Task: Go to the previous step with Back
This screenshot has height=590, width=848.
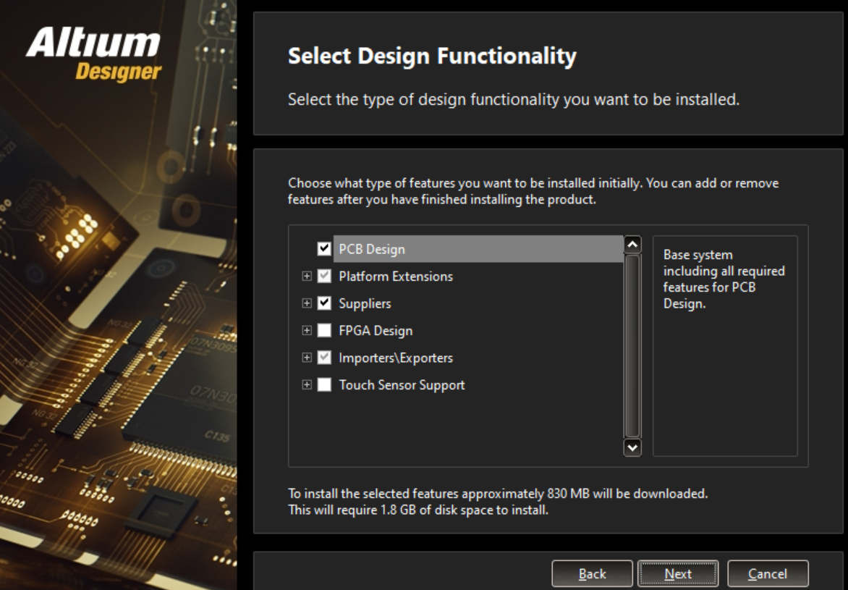Action: [x=592, y=574]
